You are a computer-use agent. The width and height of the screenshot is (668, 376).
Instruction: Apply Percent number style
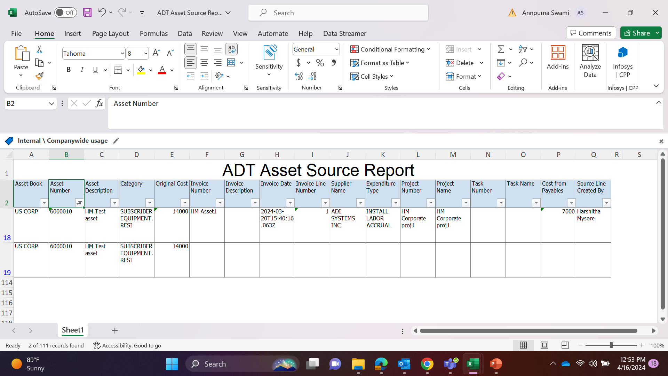point(320,63)
